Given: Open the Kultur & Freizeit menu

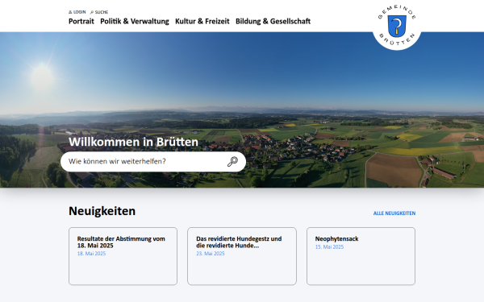Looking at the screenshot, I should (202, 21).
